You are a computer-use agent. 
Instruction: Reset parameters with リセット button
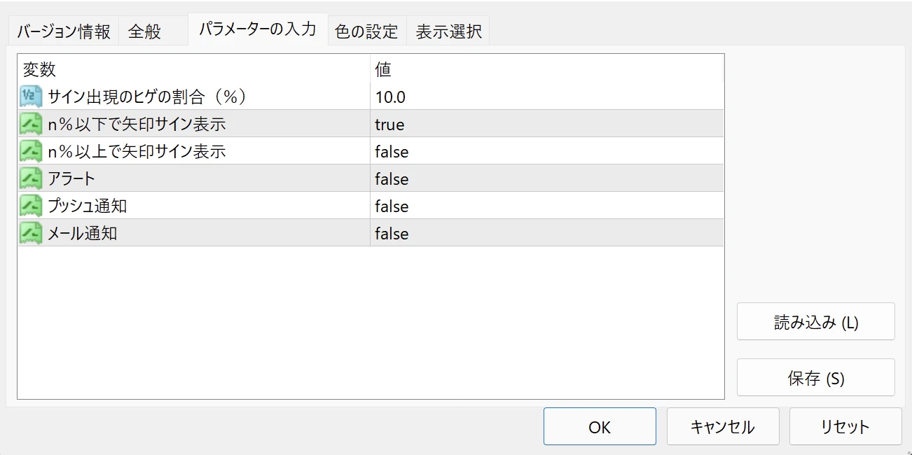pyautogui.click(x=845, y=427)
